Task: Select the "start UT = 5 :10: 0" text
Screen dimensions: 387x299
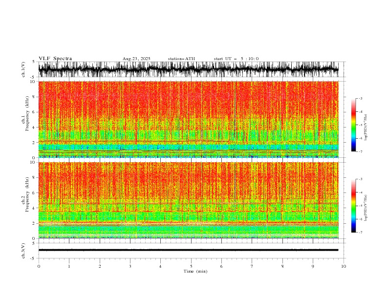Action: click(x=236, y=59)
